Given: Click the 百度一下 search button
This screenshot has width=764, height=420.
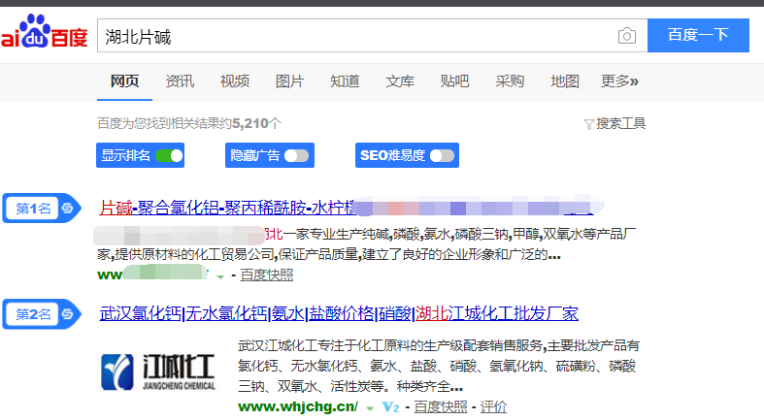Looking at the screenshot, I should [x=698, y=35].
